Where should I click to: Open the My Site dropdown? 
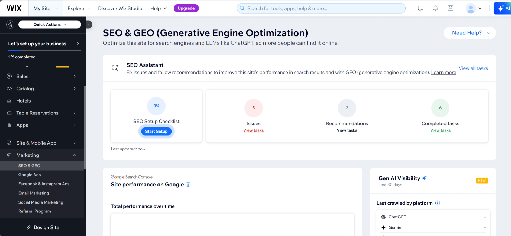[46, 8]
